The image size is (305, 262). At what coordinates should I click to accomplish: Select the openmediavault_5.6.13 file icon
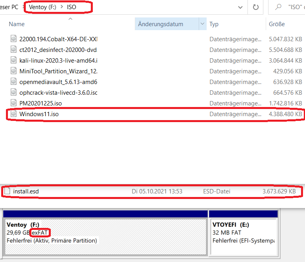[13, 81]
